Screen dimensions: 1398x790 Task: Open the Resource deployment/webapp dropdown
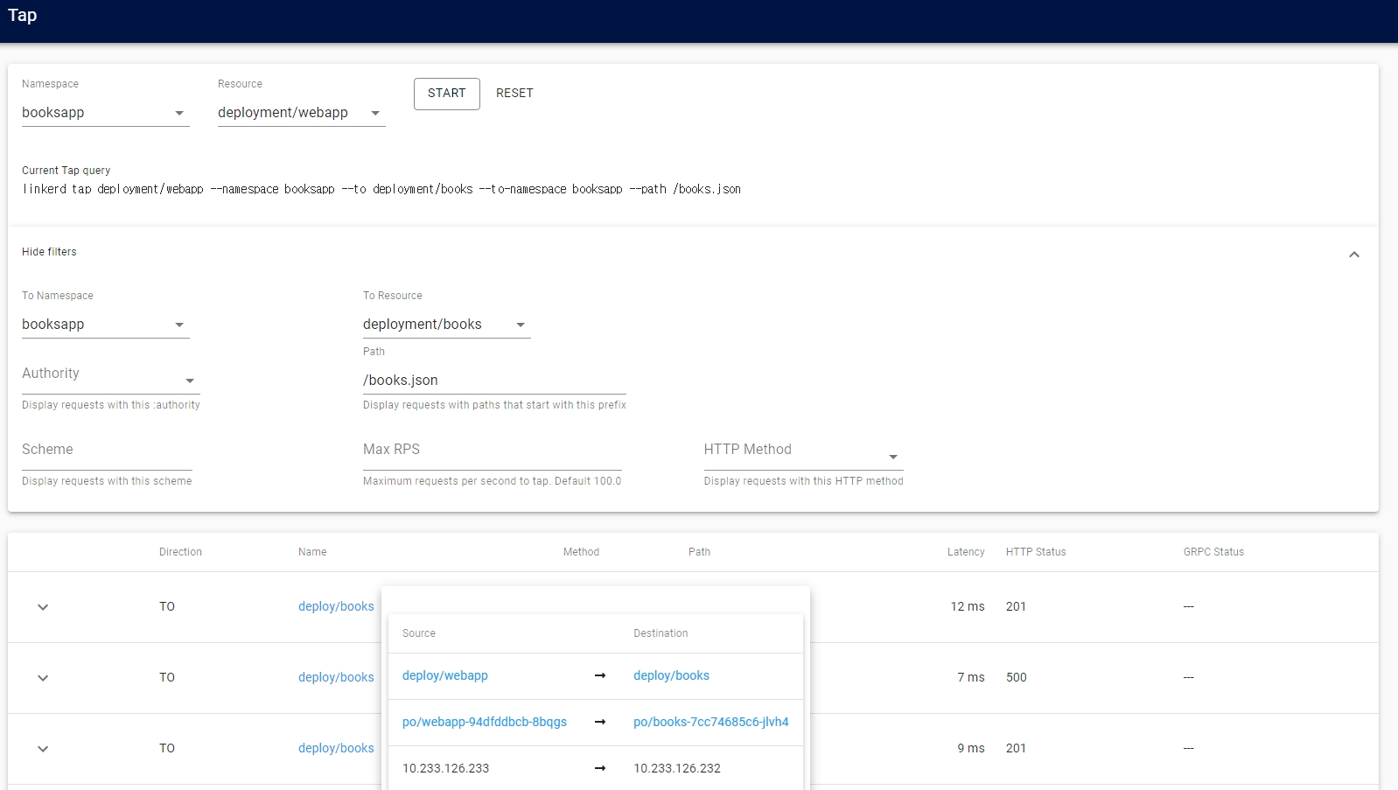(x=301, y=113)
